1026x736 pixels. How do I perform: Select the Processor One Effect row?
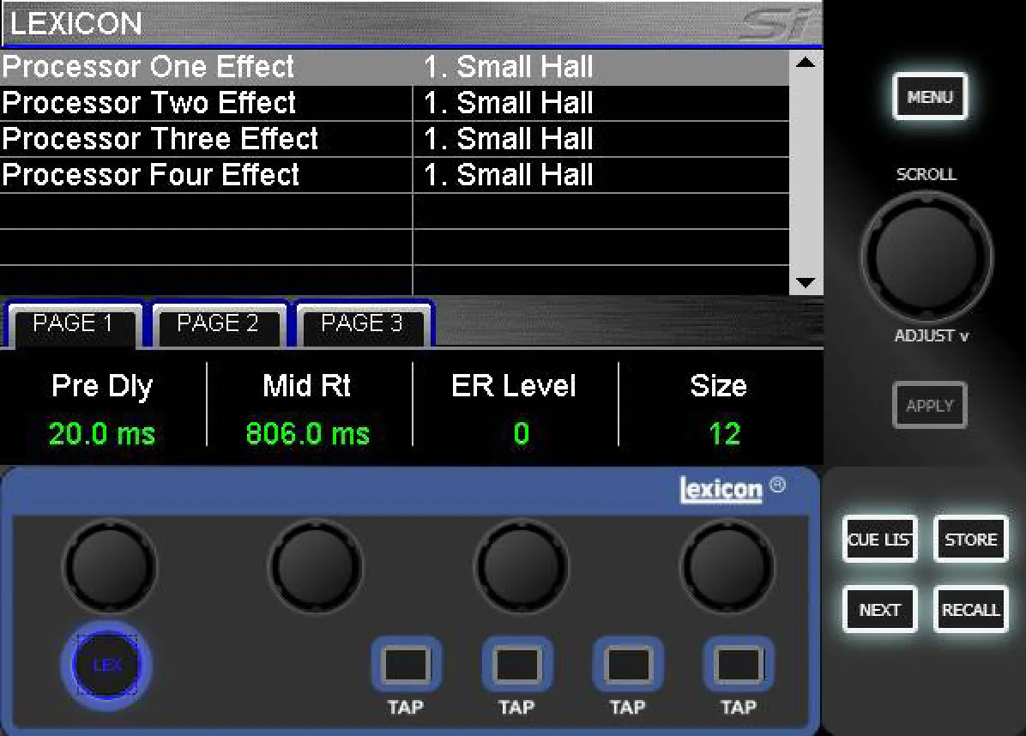tap(395, 67)
